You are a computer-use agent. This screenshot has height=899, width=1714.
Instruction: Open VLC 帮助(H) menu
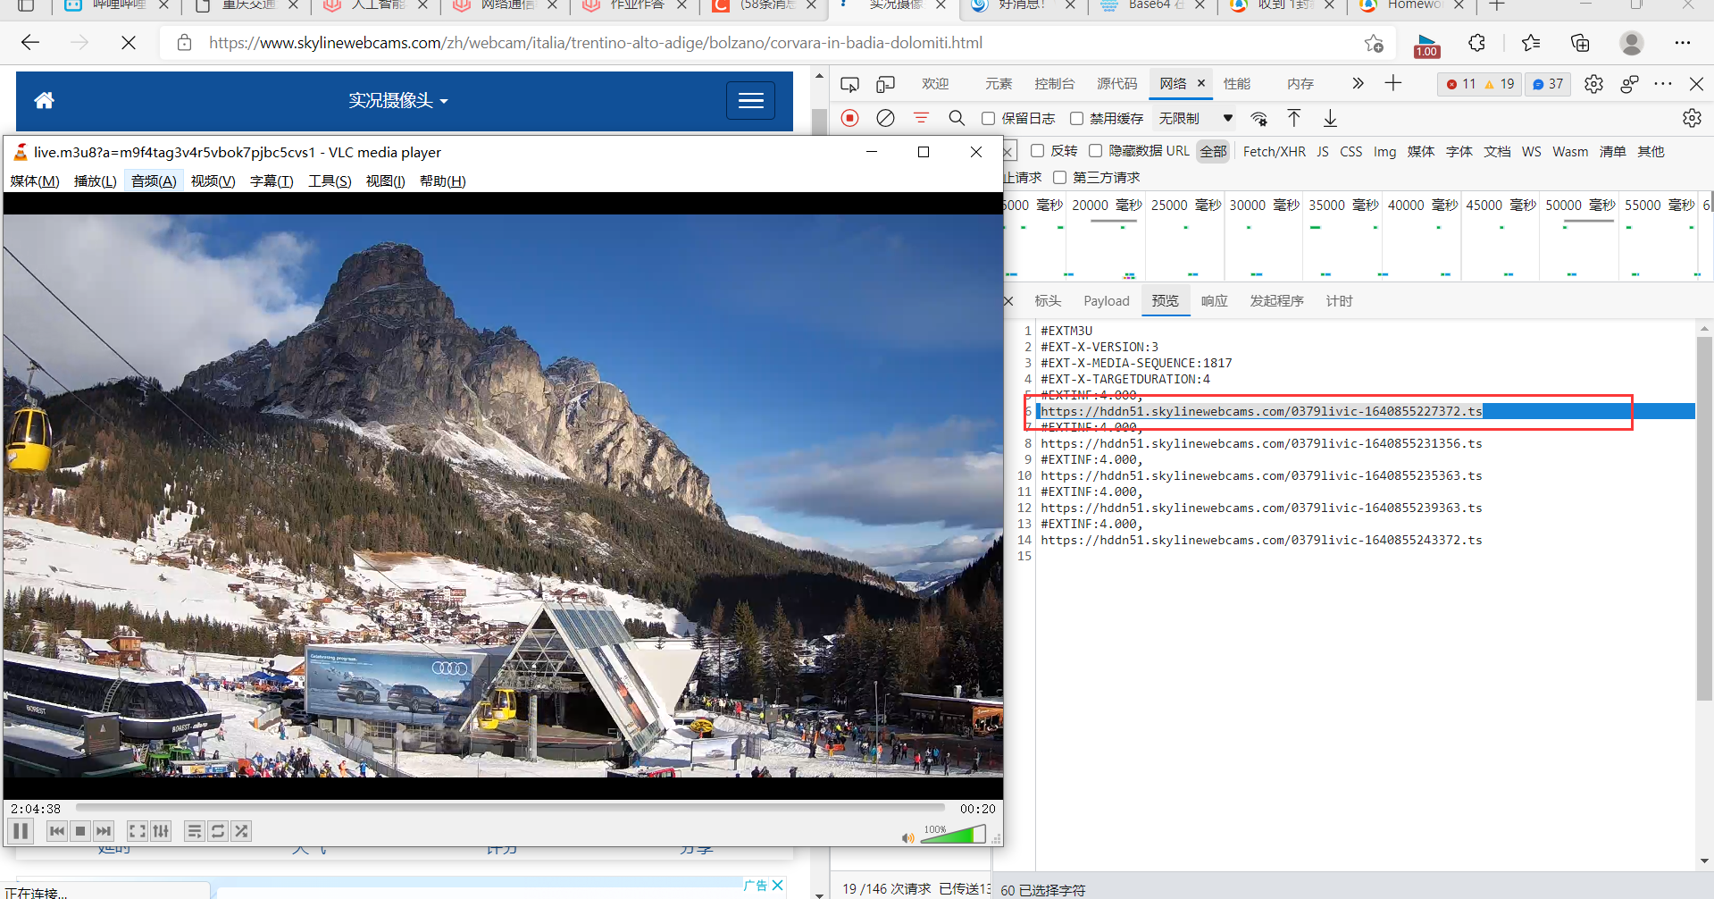[443, 181]
